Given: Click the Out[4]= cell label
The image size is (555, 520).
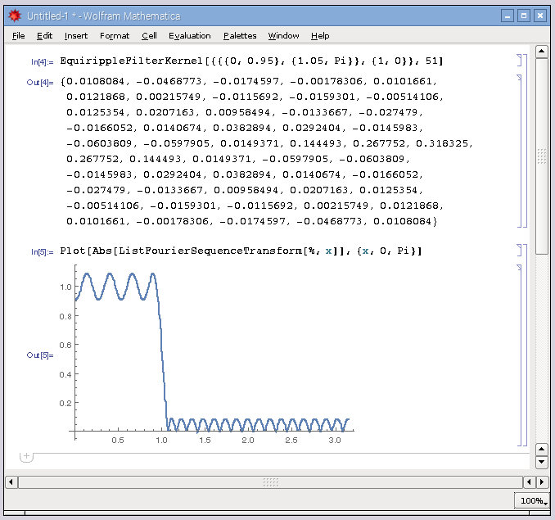Looking at the screenshot, I should (x=40, y=83).
